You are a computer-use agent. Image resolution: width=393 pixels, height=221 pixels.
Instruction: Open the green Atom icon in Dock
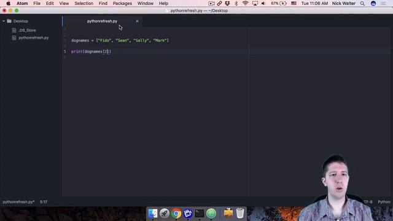pos(211,213)
